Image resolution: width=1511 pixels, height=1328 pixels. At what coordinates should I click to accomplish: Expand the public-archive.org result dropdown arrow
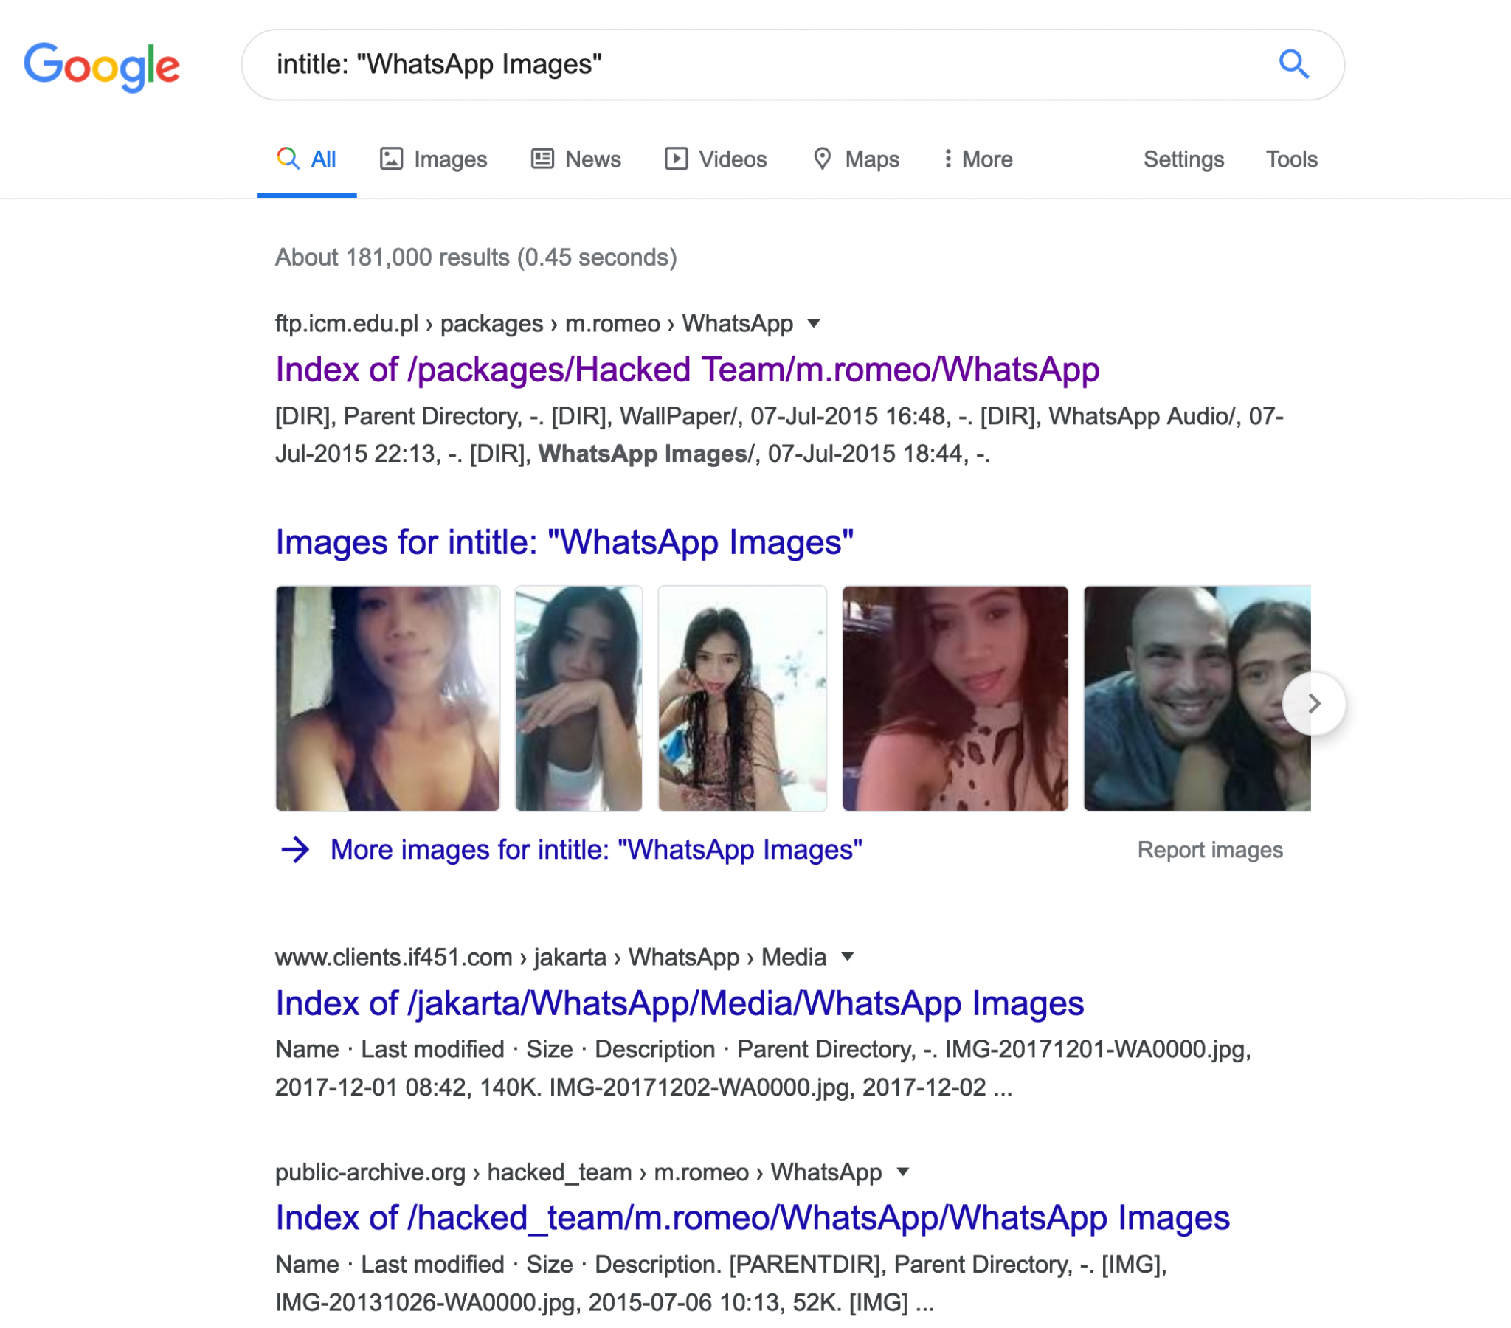click(902, 1172)
